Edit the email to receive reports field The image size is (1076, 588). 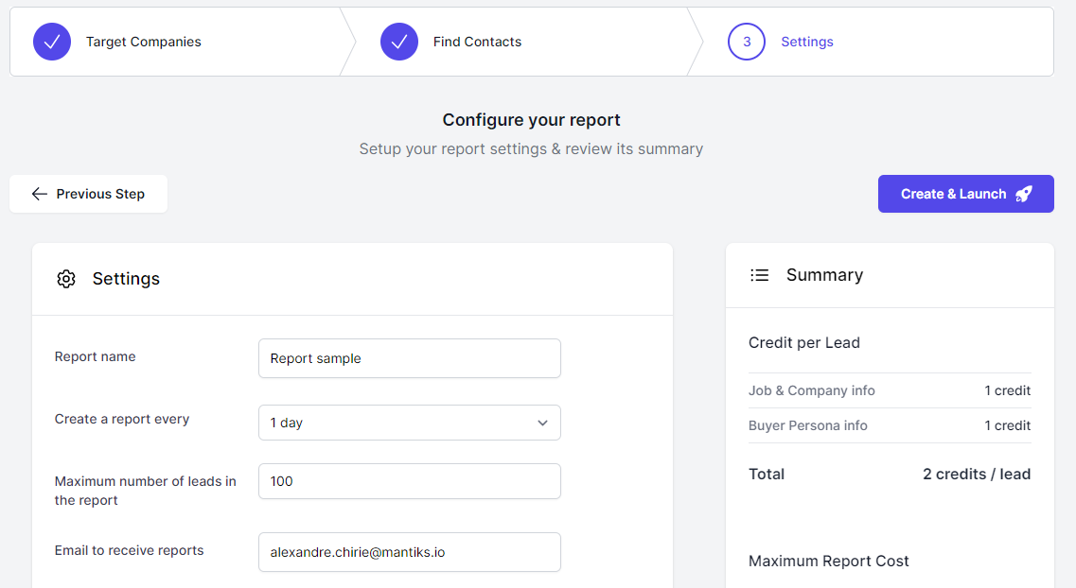pos(409,552)
